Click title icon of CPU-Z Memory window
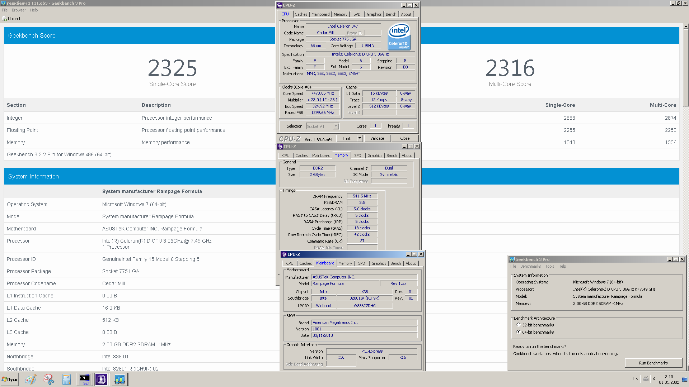Screen dimensions: 689x387 tap(280, 147)
